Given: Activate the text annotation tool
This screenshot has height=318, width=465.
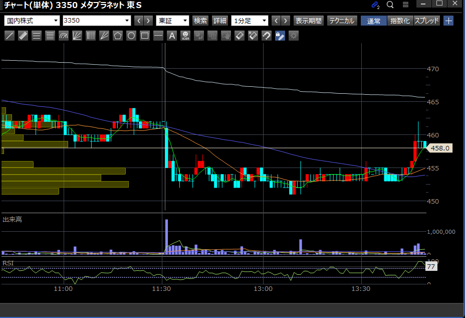Looking at the screenshot, I should click(172, 36).
